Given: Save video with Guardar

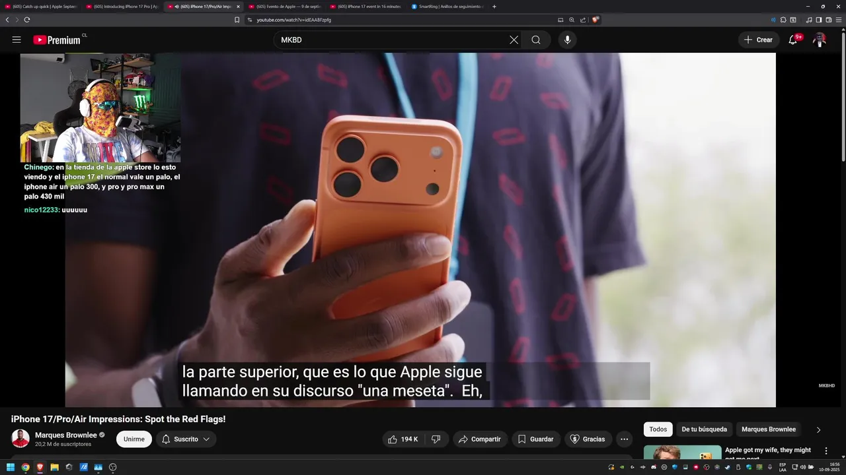Looking at the screenshot, I should (x=536, y=439).
